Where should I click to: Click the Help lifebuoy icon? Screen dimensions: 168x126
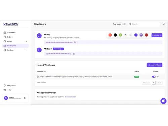pos(5,90)
